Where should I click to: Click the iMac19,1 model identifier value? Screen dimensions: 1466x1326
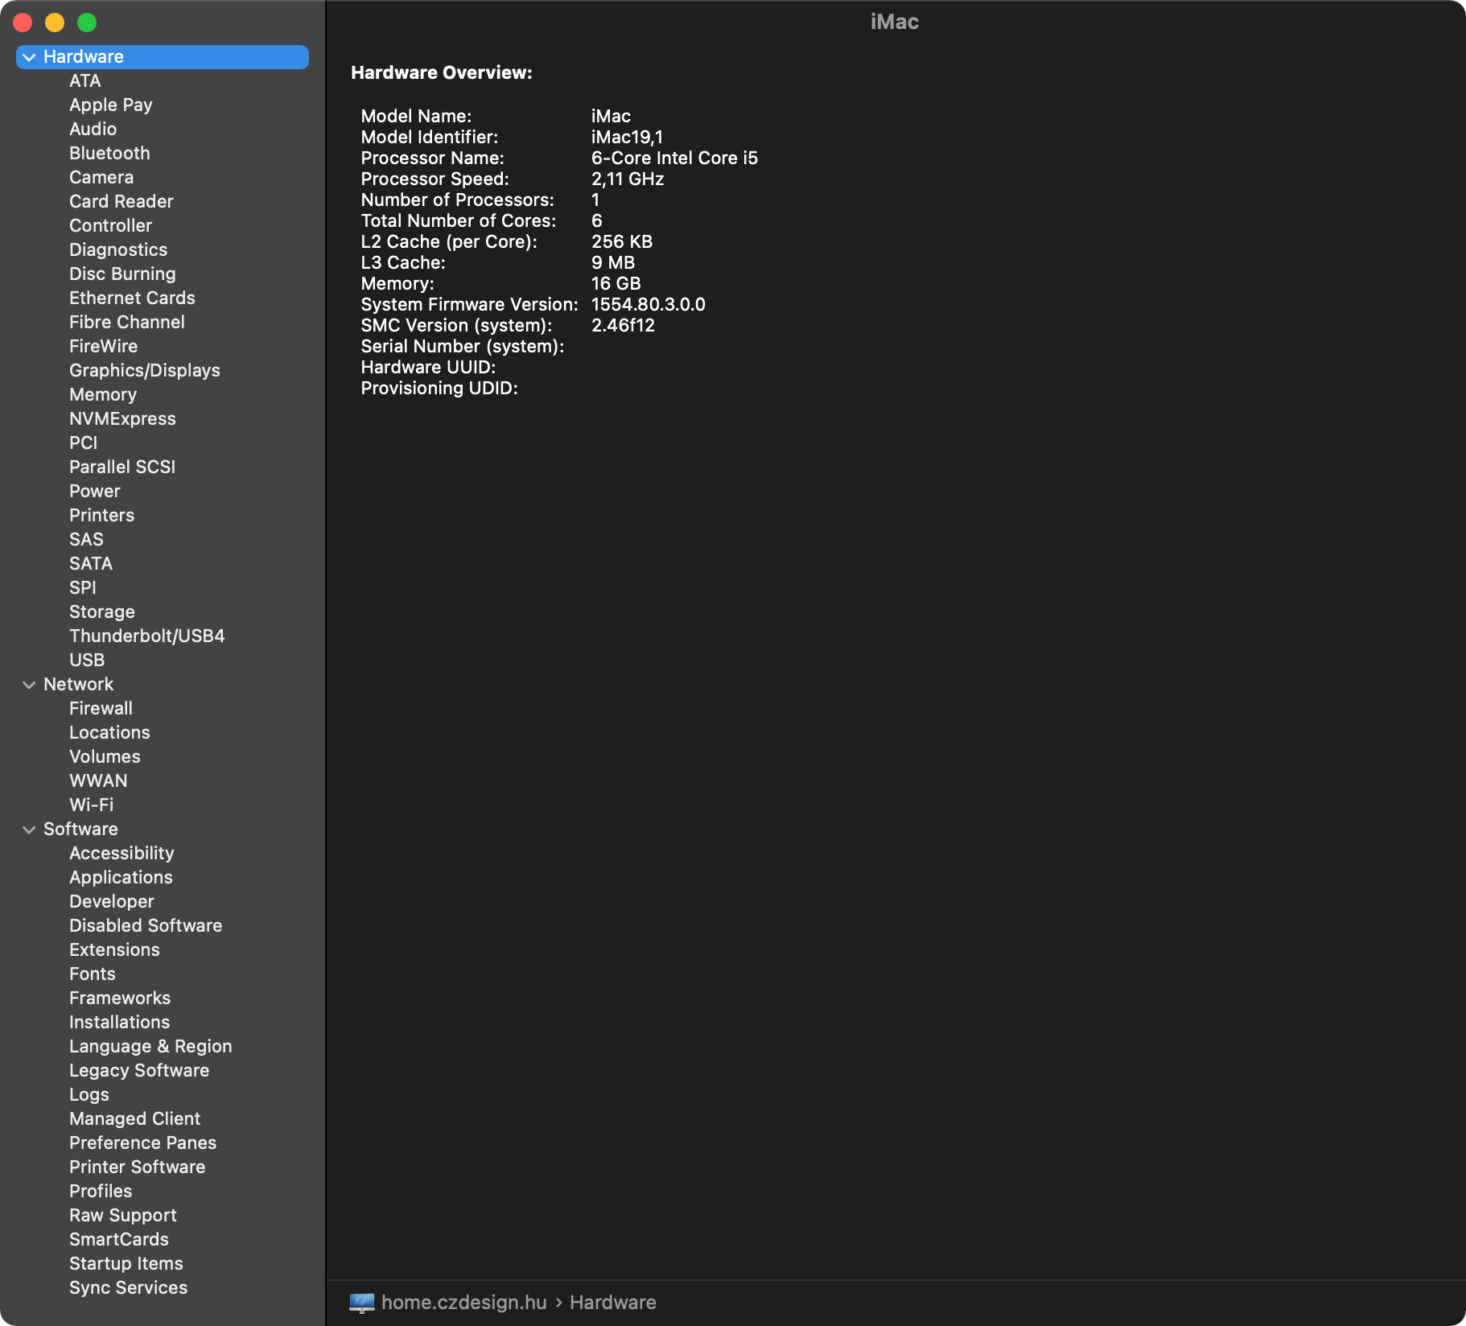[x=627, y=138]
